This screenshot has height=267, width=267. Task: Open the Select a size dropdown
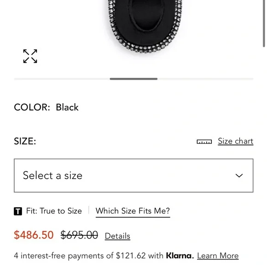coord(133,175)
